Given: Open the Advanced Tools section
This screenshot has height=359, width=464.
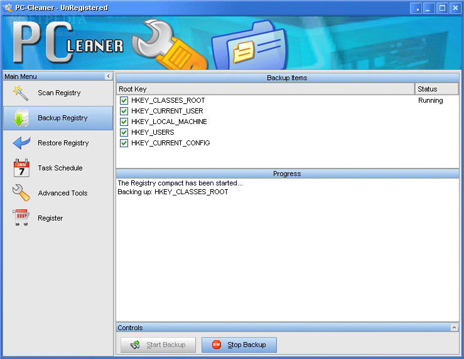Looking at the screenshot, I should tap(58, 193).
